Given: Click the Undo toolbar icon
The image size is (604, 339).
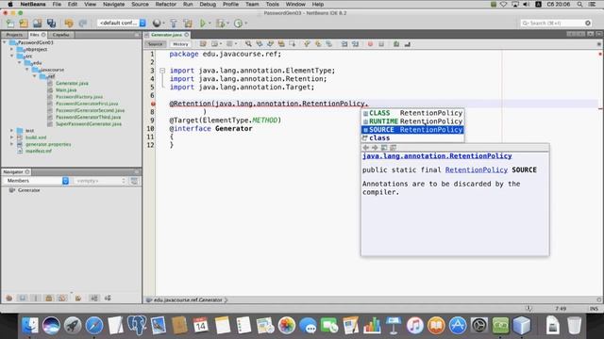Looking at the screenshot, I should tap(69, 23).
